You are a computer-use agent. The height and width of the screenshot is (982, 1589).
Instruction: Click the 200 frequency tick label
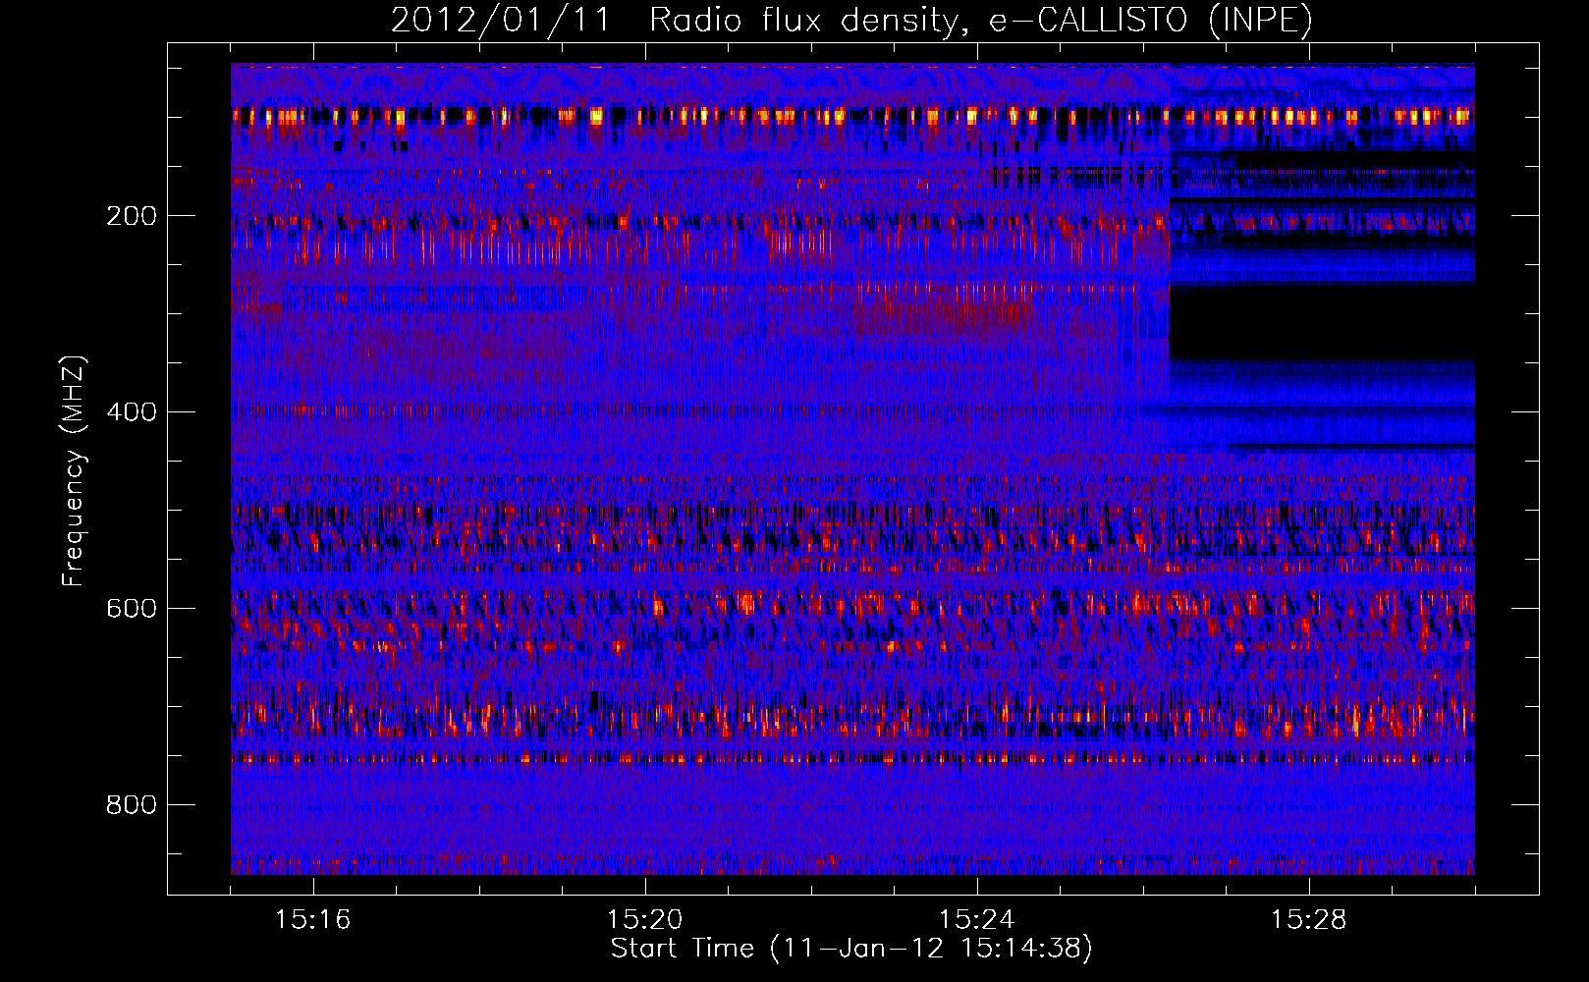click(x=131, y=216)
